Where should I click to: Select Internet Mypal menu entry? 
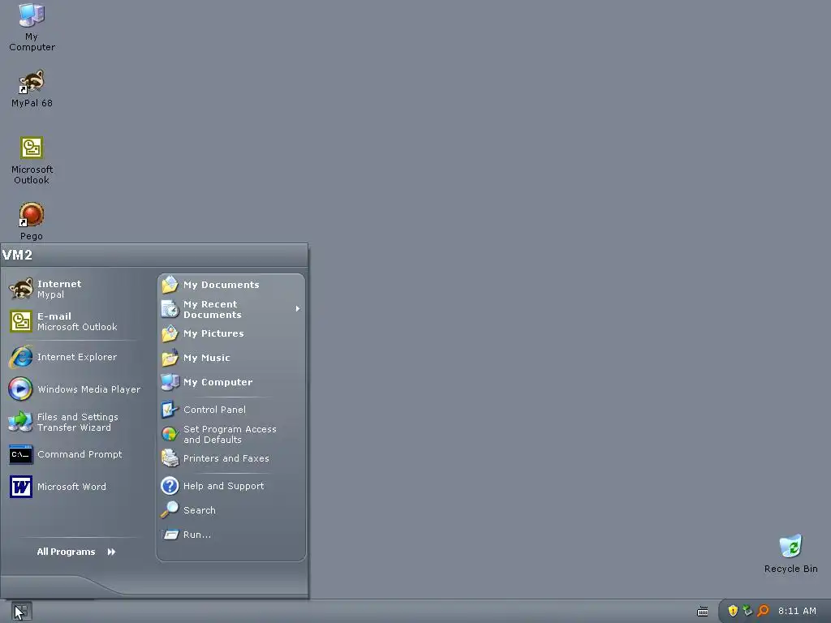75,290
